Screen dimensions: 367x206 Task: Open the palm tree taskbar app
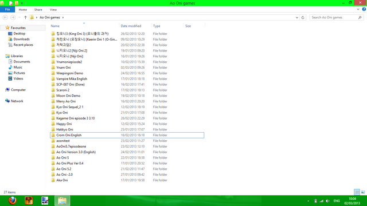click(x=29, y=200)
